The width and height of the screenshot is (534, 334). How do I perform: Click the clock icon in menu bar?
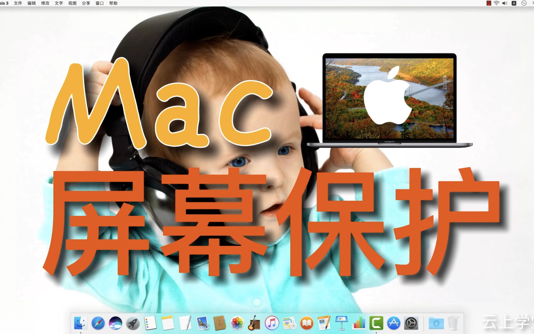pos(524,3)
